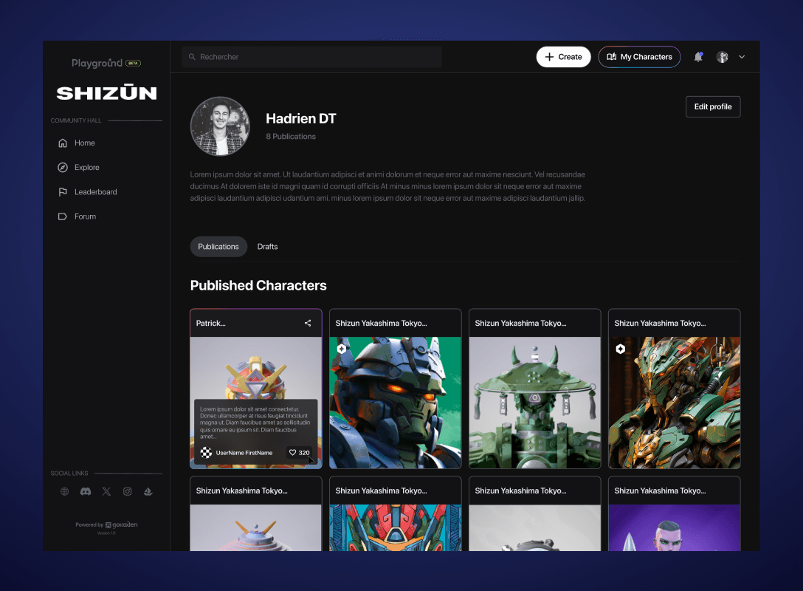Open the Explore section

pos(79,168)
